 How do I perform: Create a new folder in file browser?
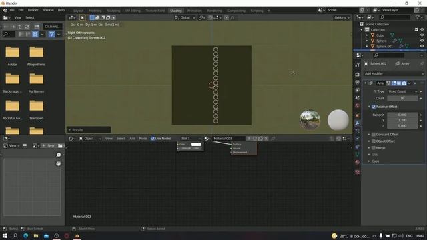[x=37, y=27]
